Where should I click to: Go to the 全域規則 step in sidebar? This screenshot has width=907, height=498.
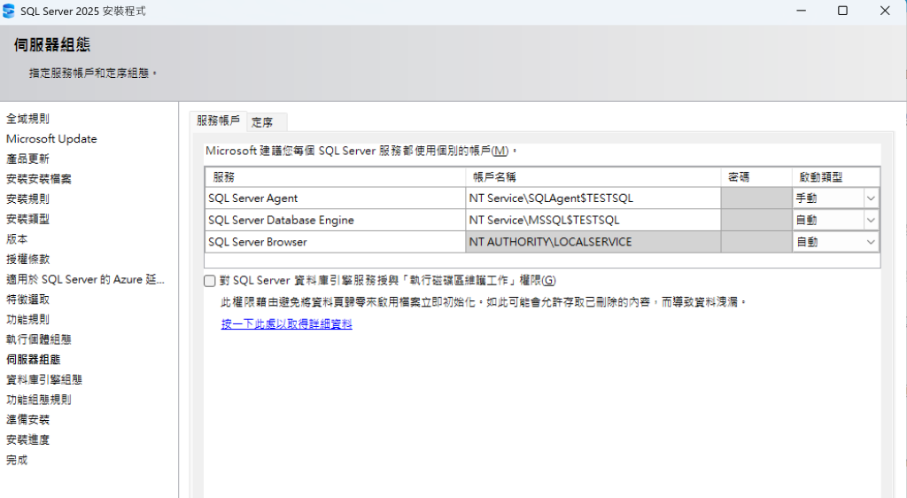[x=27, y=119]
